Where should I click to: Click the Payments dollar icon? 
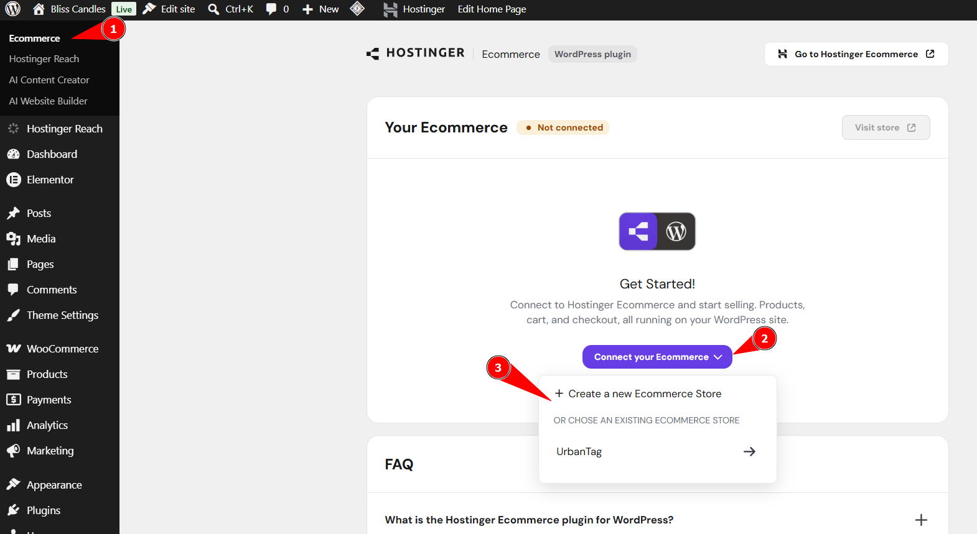(13, 400)
